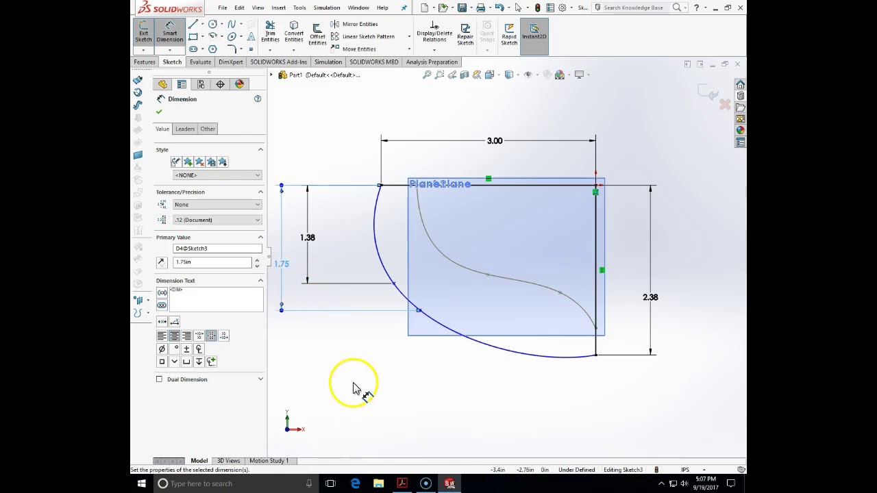877x493 pixels.
Task: Collapse the Dimension Text section
Action: (260, 281)
